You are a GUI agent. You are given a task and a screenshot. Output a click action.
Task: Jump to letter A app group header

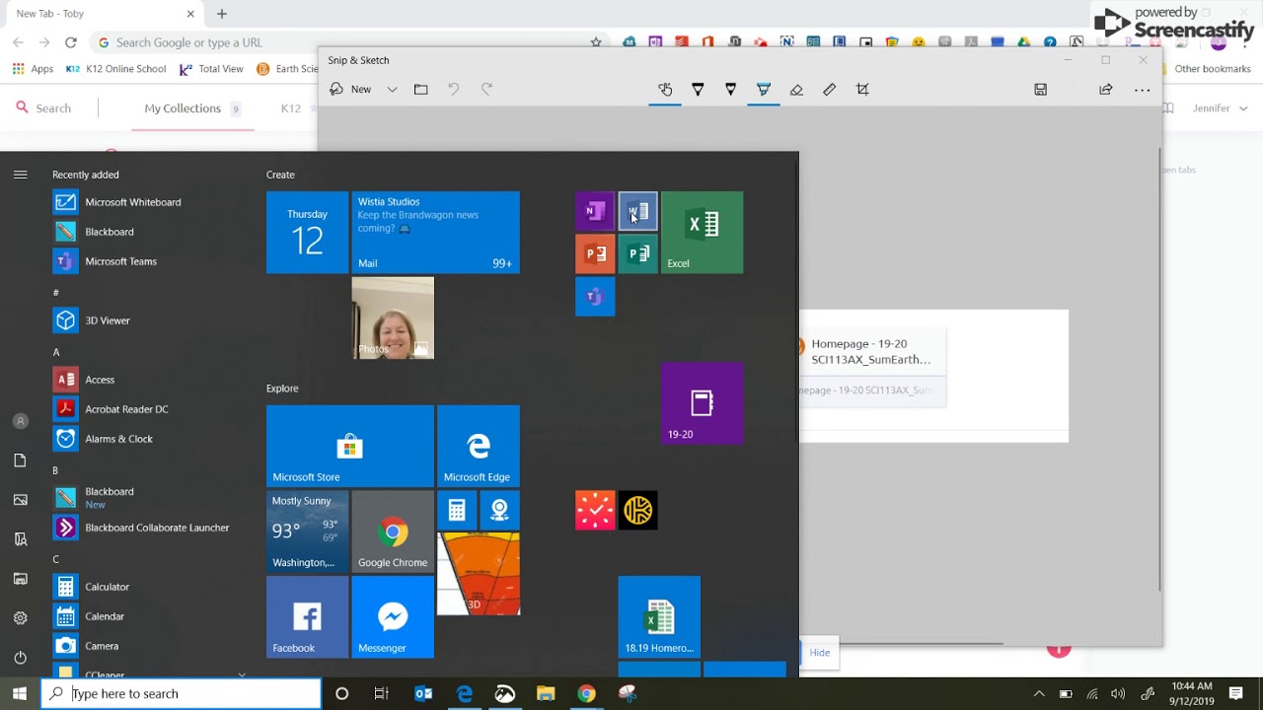click(x=56, y=352)
